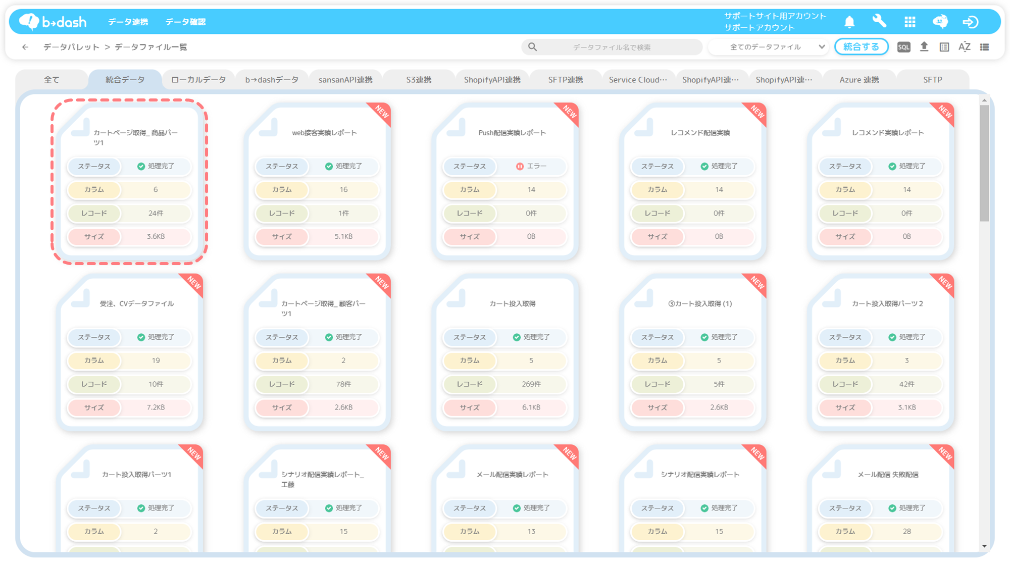The height and width of the screenshot is (568, 1010).
Task: Switch to list view icon
Action: pyautogui.click(x=984, y=47)
